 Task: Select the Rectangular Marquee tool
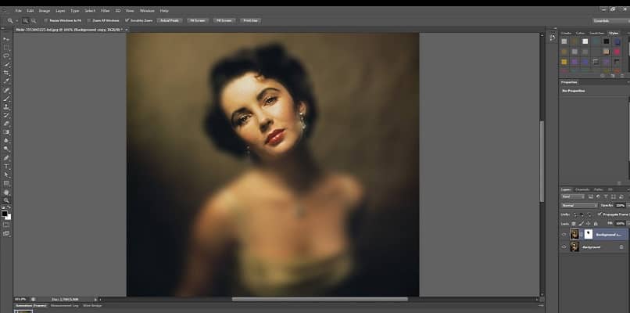pos(6,47)
